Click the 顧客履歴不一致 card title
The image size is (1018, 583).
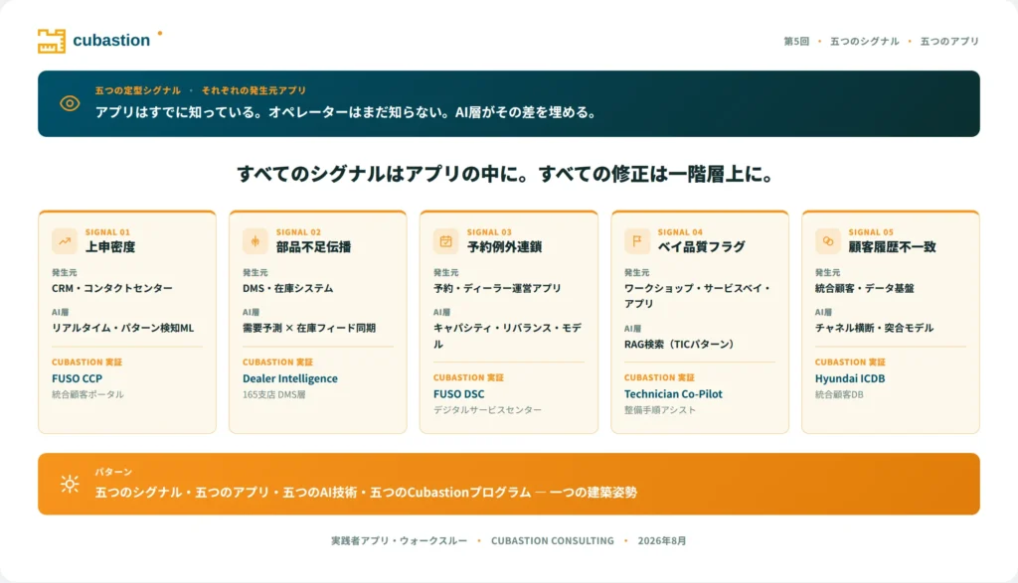[892, 246]
